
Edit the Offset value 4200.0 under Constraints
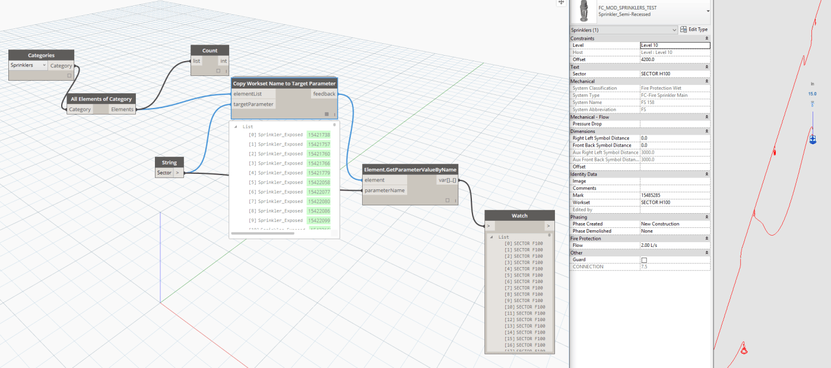point(675,59)
